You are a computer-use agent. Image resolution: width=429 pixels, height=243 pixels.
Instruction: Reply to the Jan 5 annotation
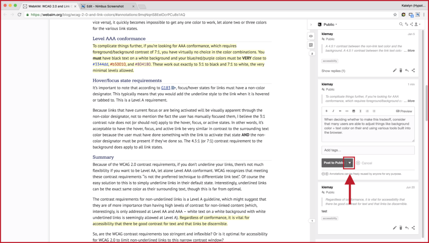[407, 71]
